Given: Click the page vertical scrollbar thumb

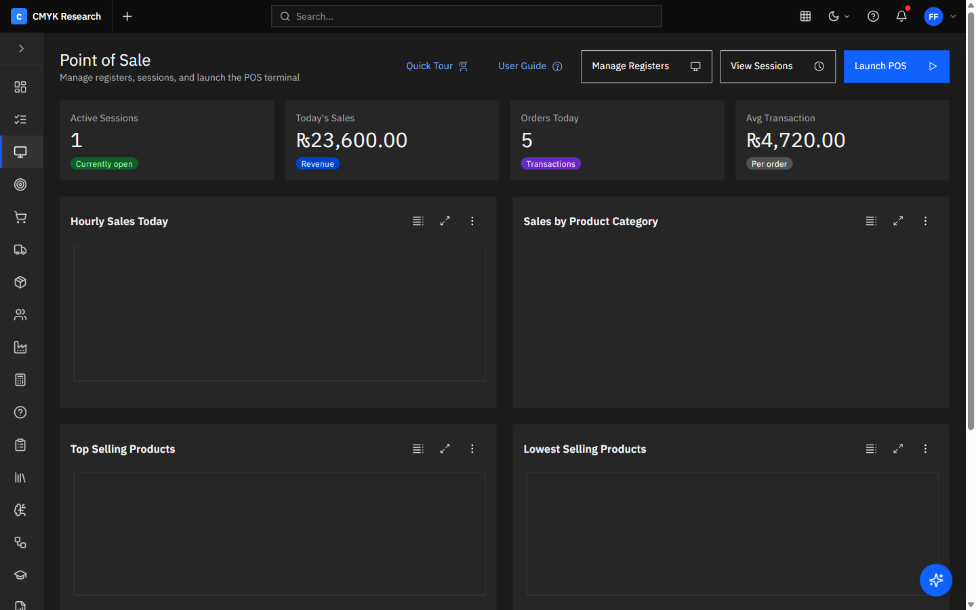Looking at the screenshot, I should coord(971,220).
